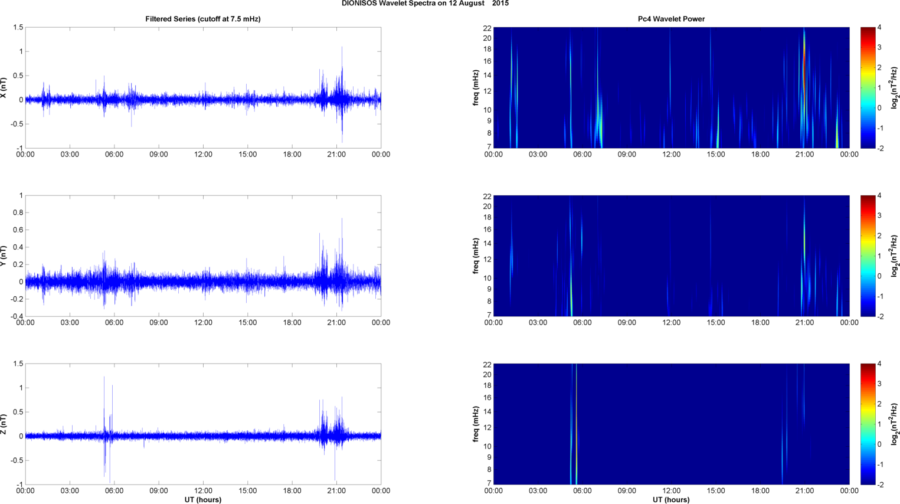
Task: Click the "Z (nT)" axis label
Action: click(4, 424)
